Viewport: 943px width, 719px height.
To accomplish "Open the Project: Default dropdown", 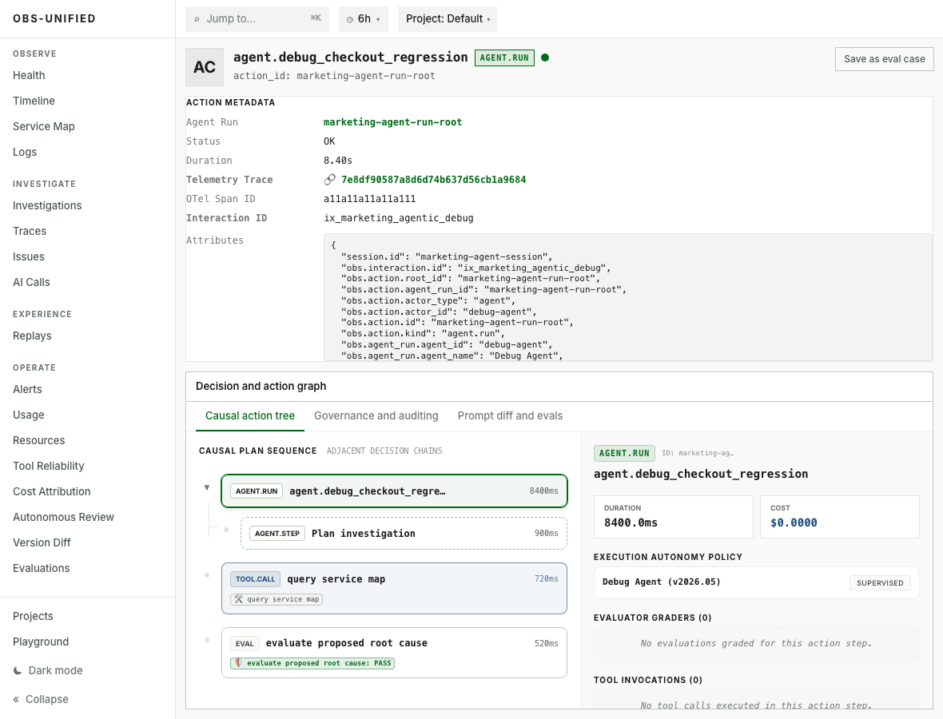I will tap(448, 19).
